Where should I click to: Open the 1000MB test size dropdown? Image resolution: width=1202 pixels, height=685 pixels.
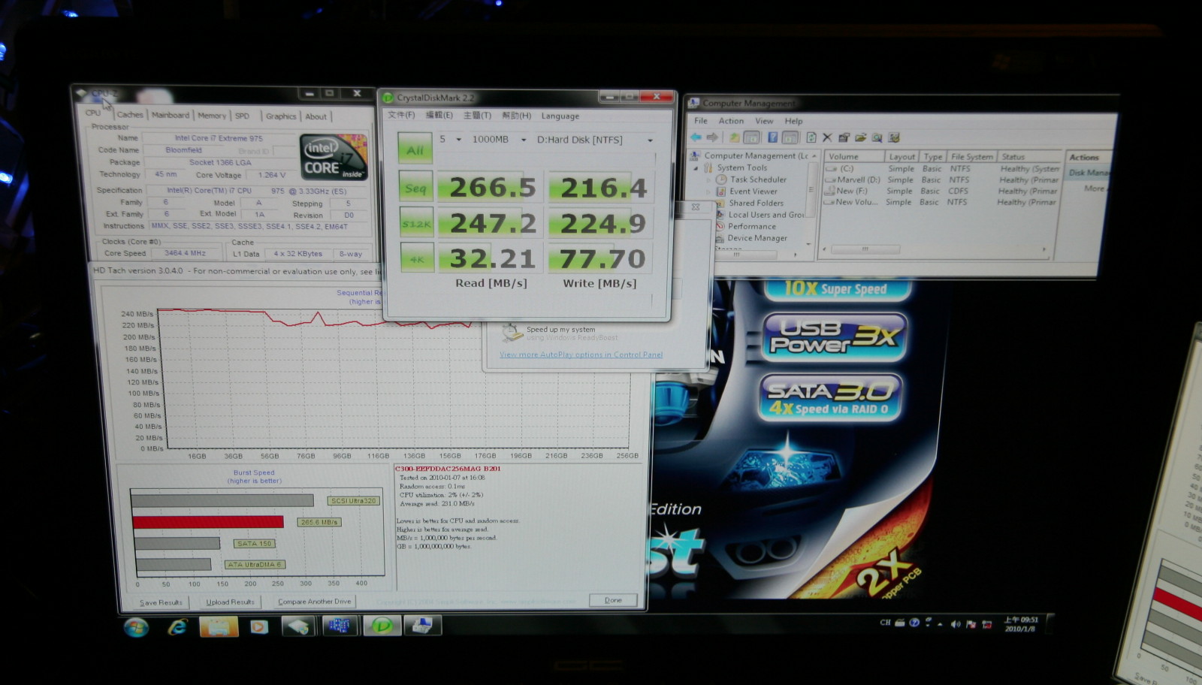tap(498, 140)
